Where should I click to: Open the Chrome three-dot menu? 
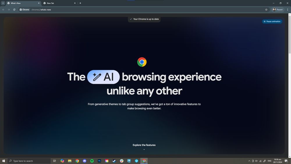pos(288,10)
